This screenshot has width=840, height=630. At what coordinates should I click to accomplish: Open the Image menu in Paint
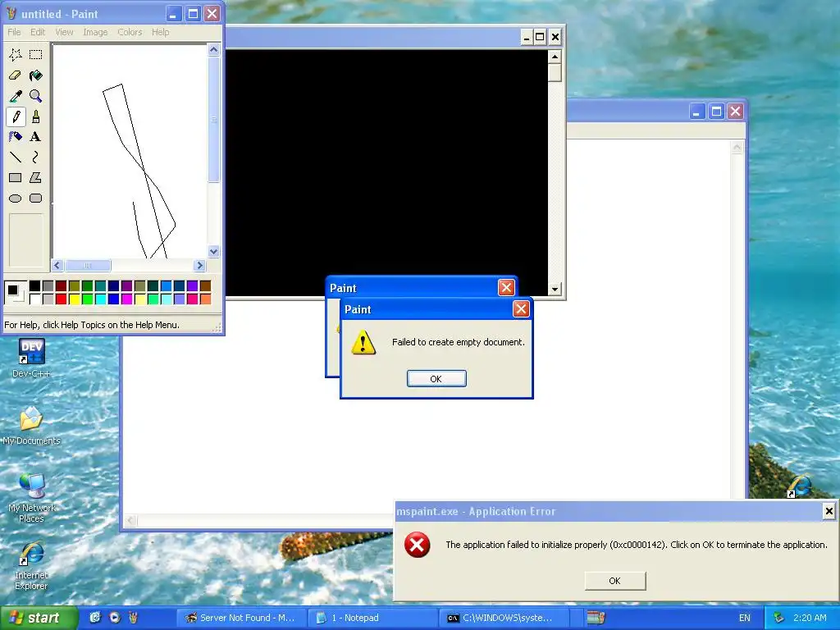click(x=95, y=32)
